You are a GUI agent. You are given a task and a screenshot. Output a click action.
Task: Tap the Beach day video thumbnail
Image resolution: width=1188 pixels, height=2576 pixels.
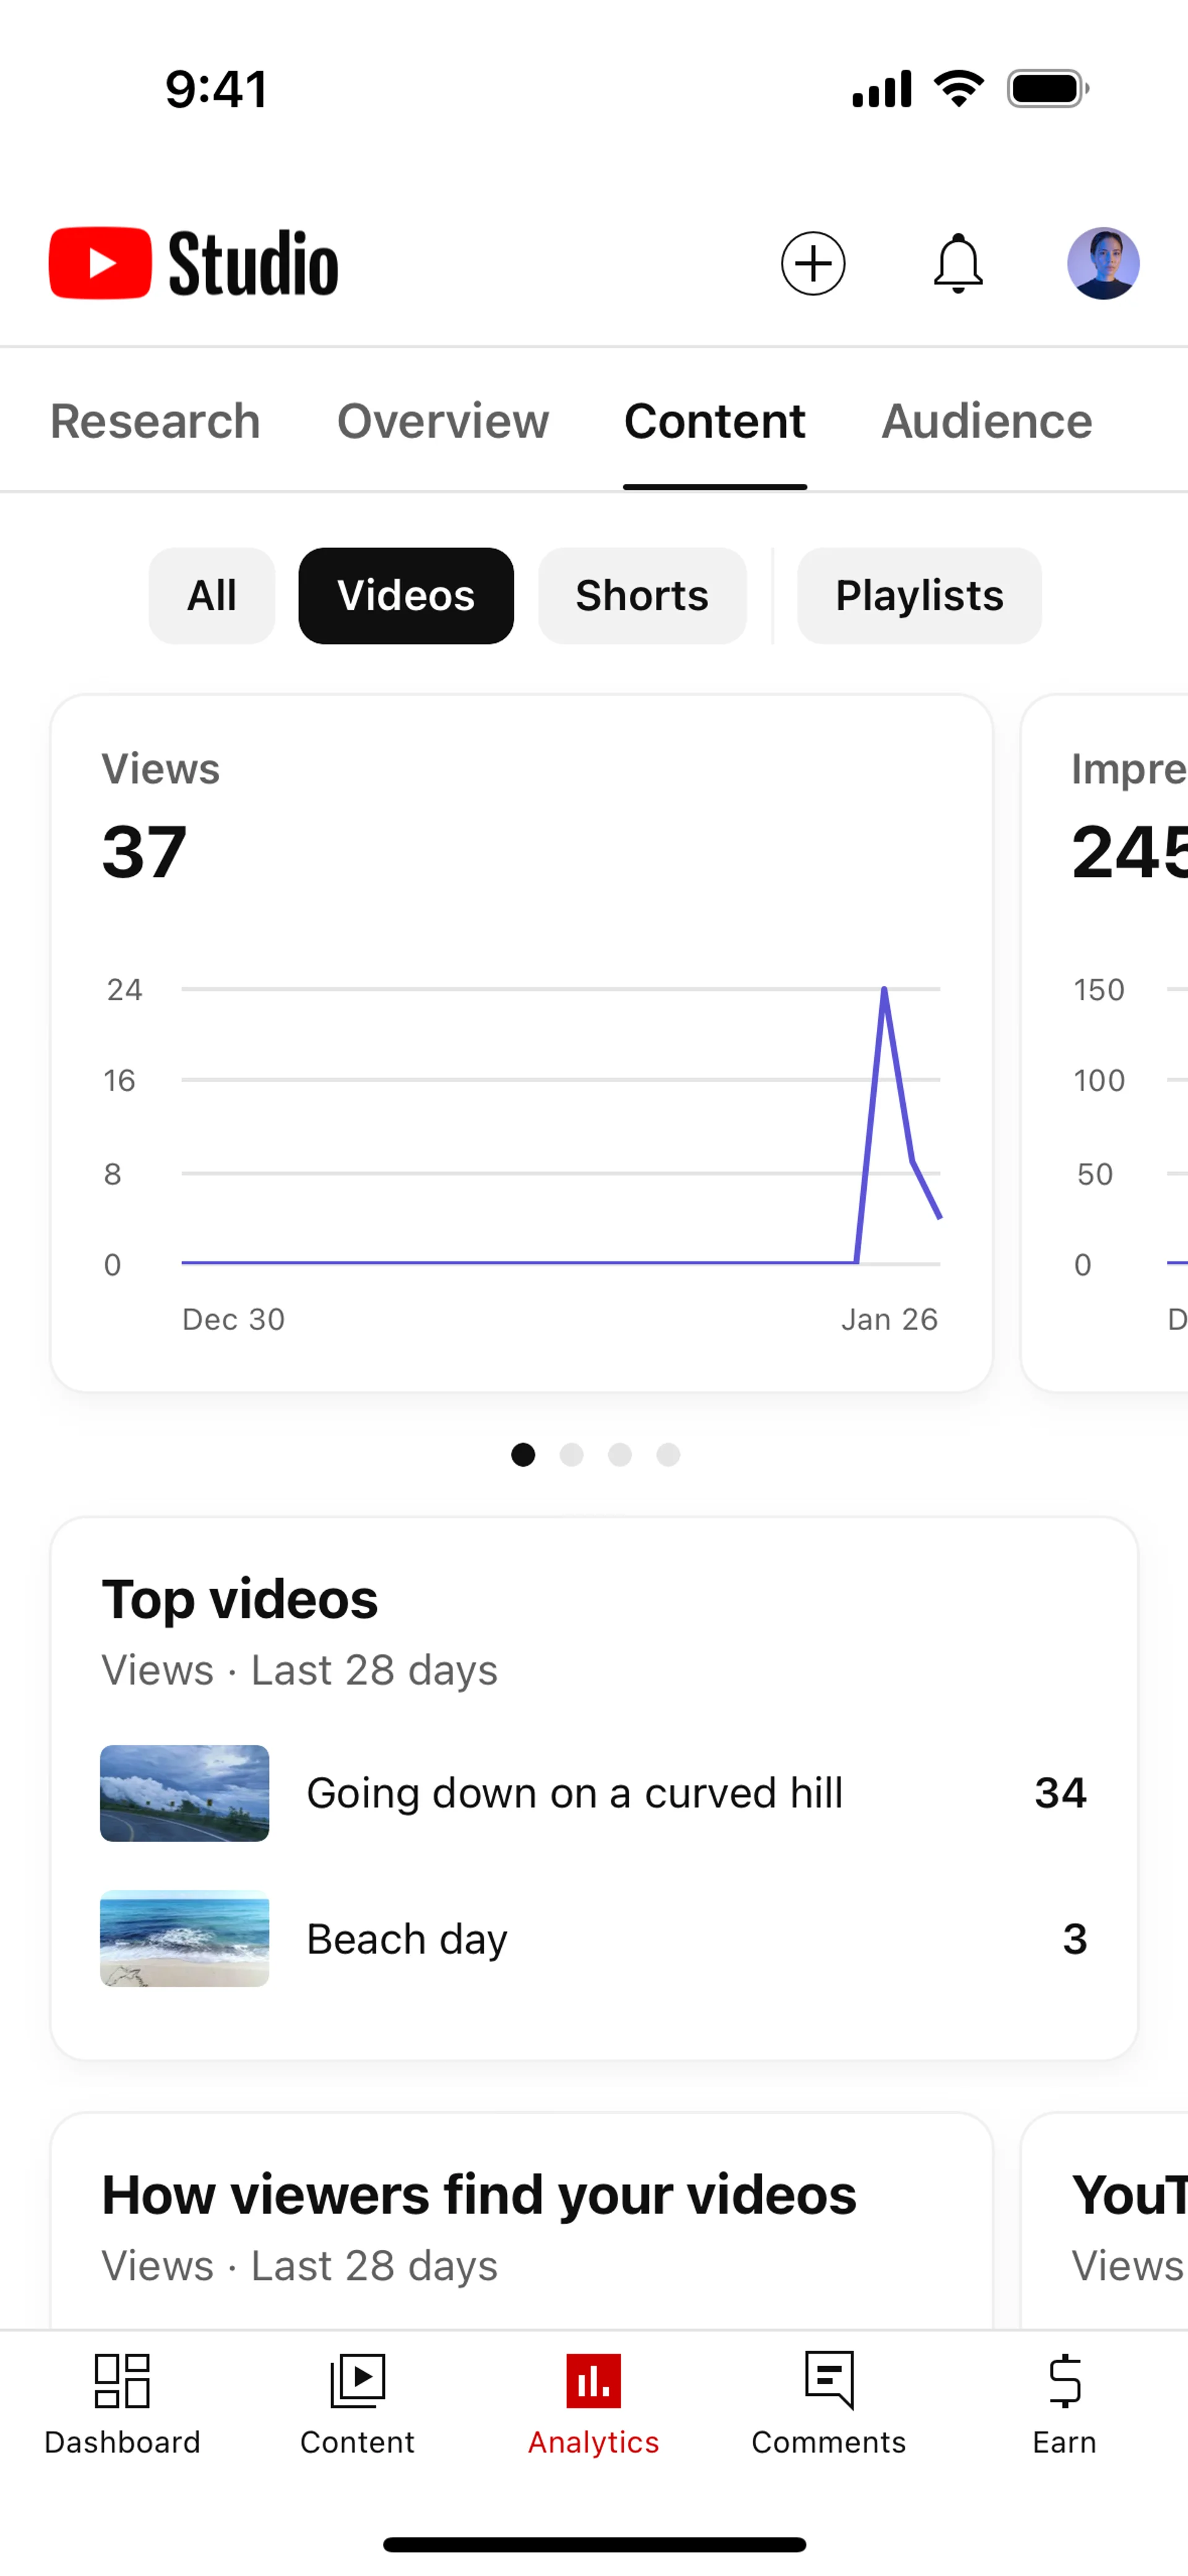click(x=185, y=1939)
